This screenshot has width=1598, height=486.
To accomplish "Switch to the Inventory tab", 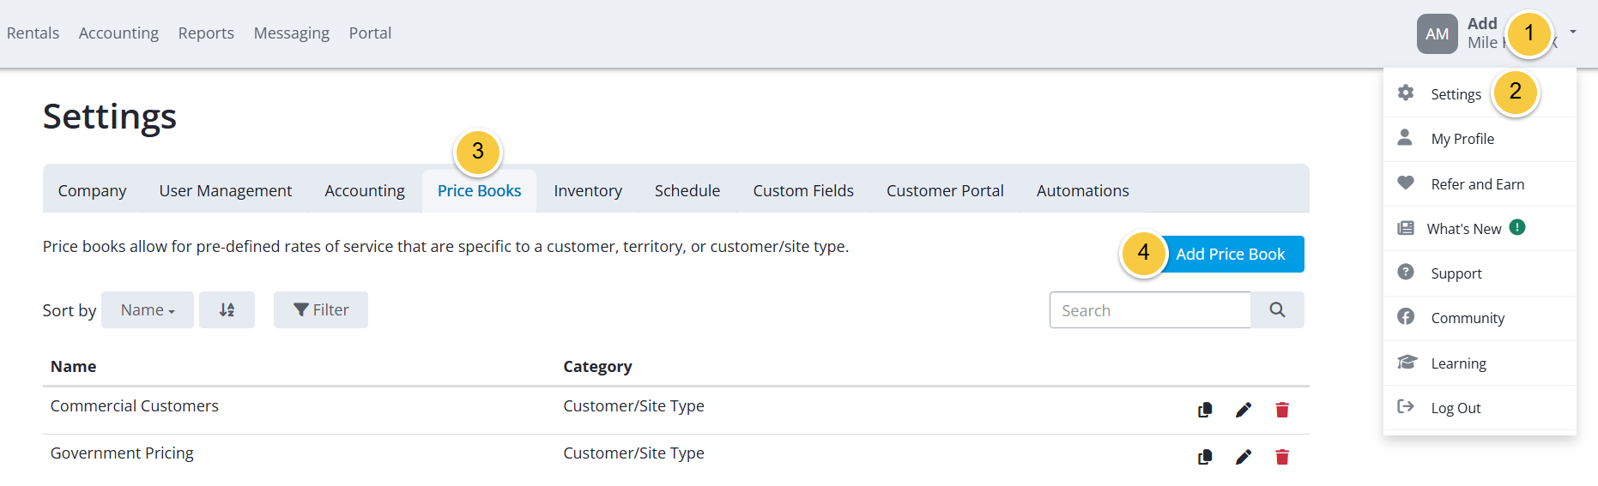I will pyautogui.click(x=588, y=190).
